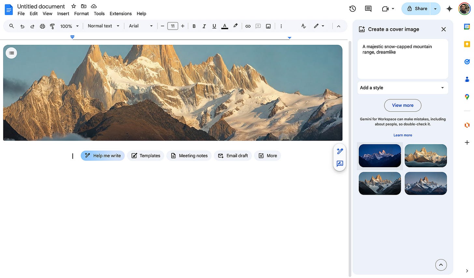Toggle underline formatting
Screen dimensions: 474x278
[x=214, y=26]
